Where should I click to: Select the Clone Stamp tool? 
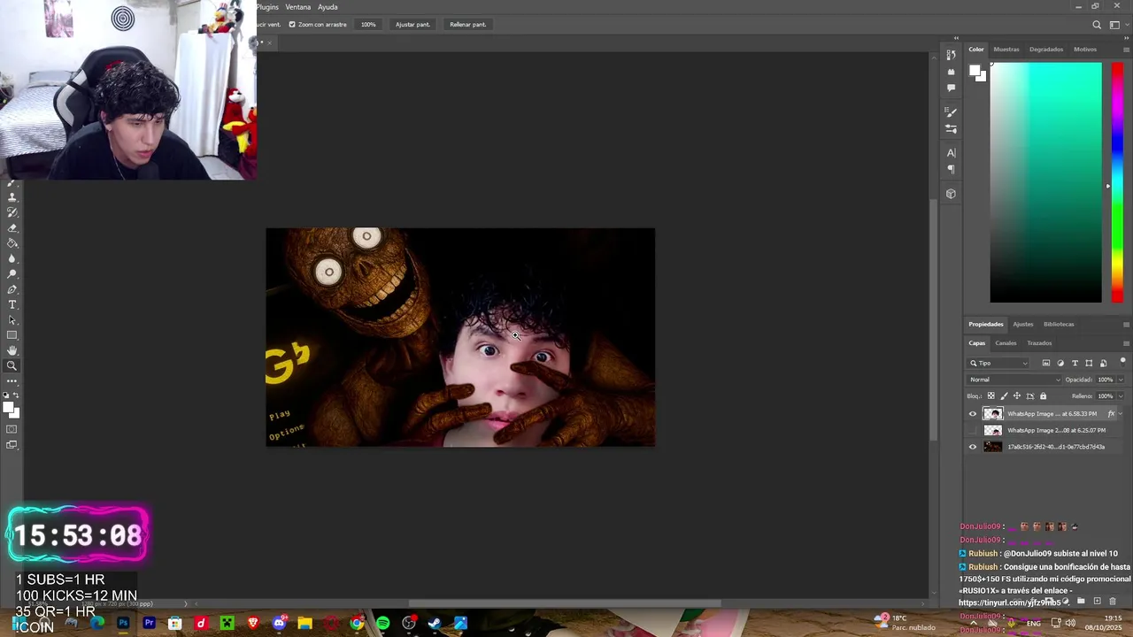[x=12, y=196]
